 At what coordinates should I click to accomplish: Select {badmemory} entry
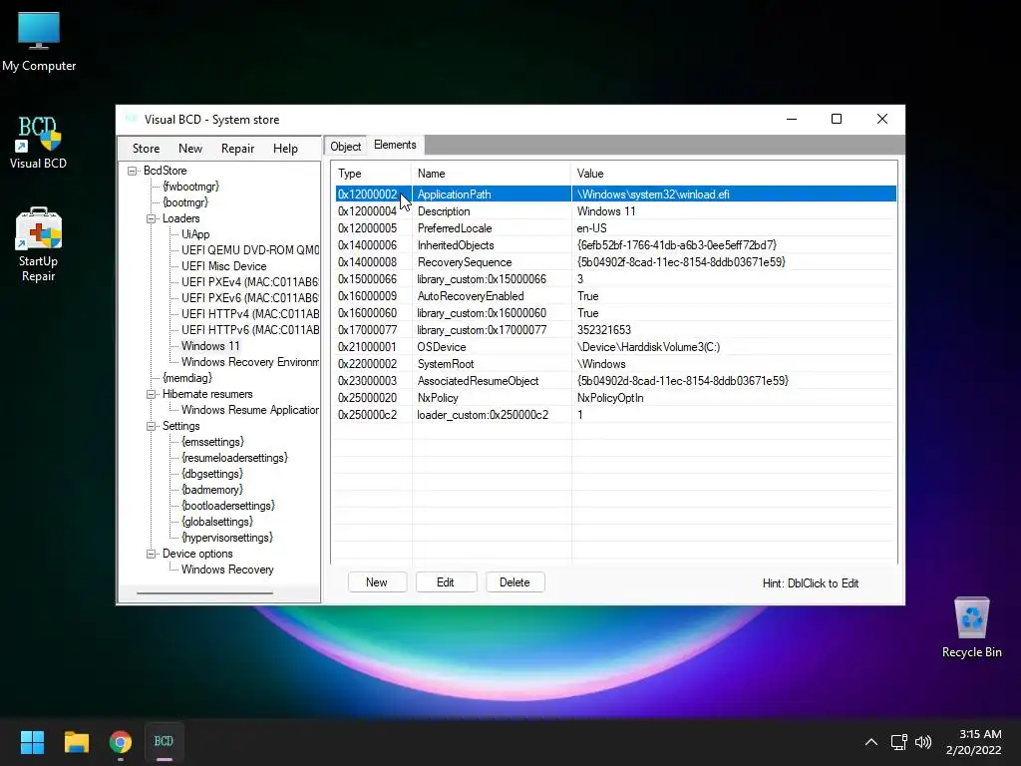212,490
